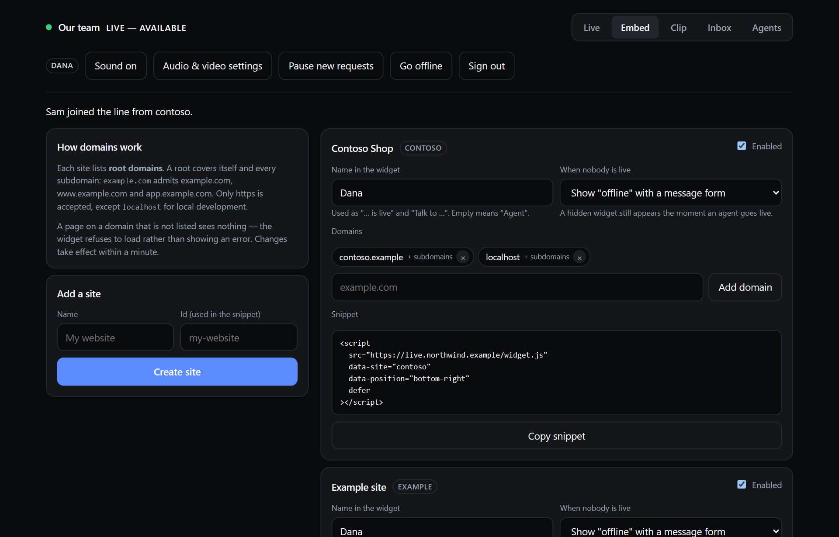839x537 pixels.
Task: Click the Go offline button
Action: [x=421, y=66]
